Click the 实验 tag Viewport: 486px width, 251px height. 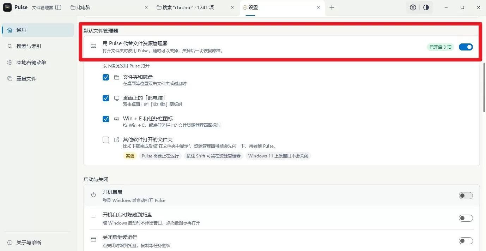click(130, 156)
